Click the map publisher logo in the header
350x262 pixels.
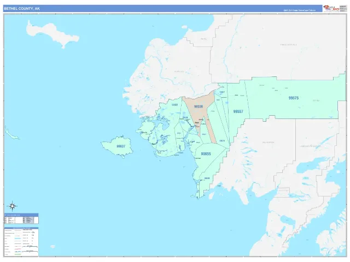click(331, 9)
